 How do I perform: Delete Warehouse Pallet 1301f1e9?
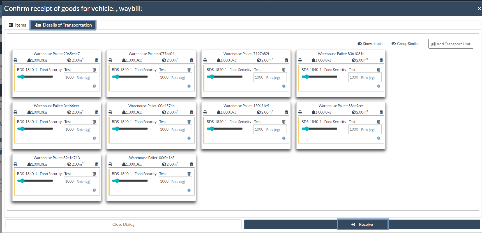(x=286, y=112)
